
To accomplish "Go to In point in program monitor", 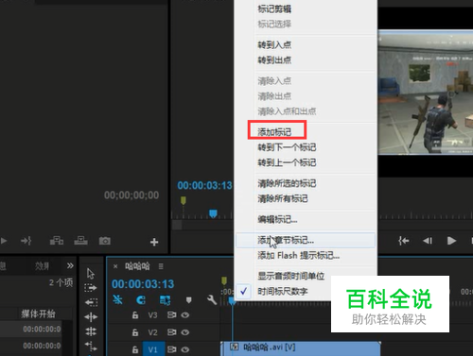I will [404, 241].
